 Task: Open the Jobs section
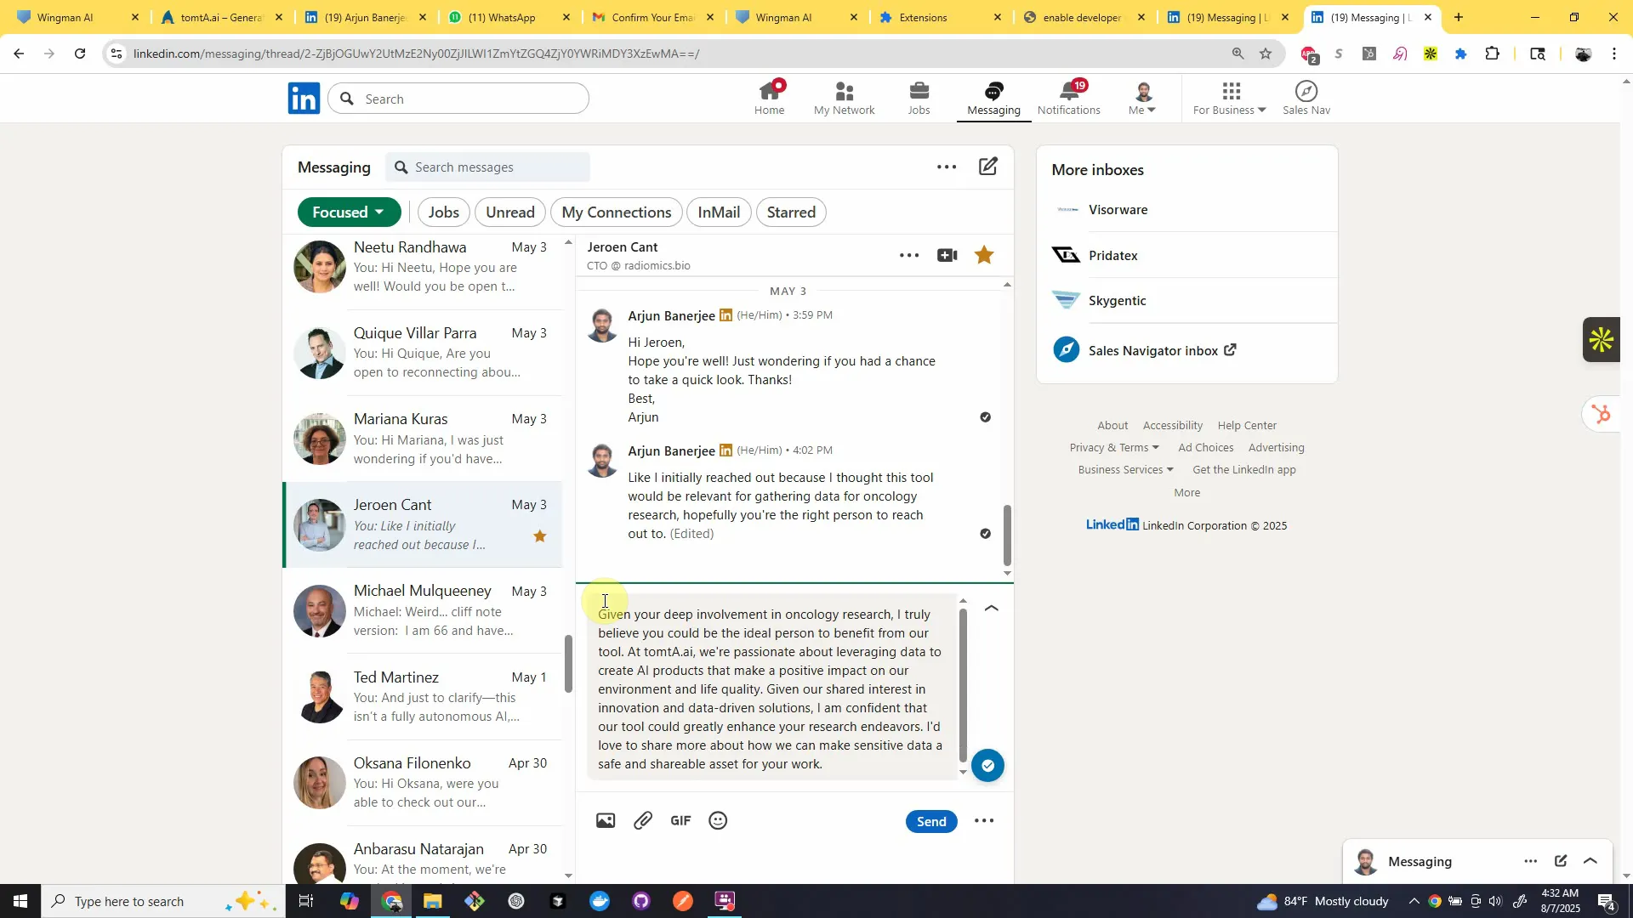pyautogui.click(x=919, y=99)
